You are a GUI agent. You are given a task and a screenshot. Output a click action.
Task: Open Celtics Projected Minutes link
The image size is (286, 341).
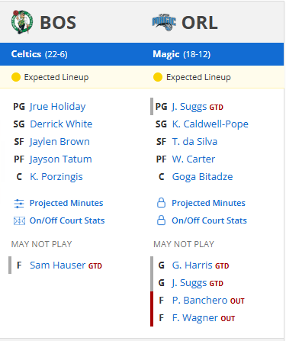pyautogui.click(x=66, y=203)
